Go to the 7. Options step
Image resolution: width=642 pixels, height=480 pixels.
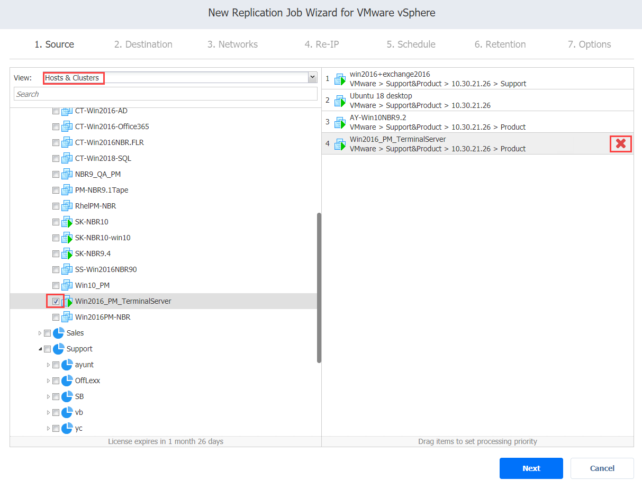[590, 44]
